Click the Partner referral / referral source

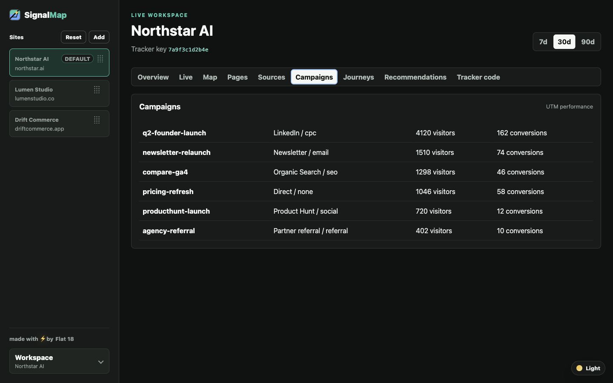click(310, 231)
